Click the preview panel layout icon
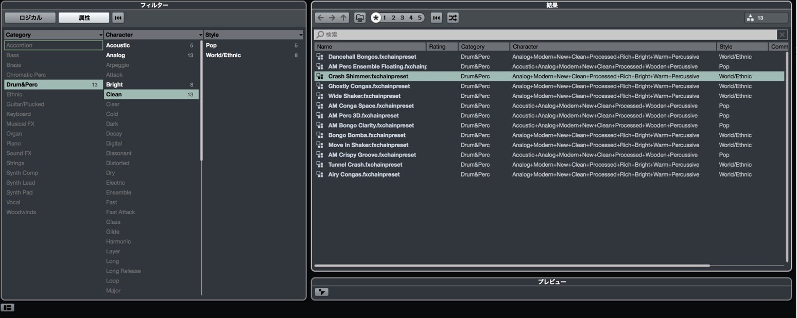Screen dimensions: 797x318 322,292
